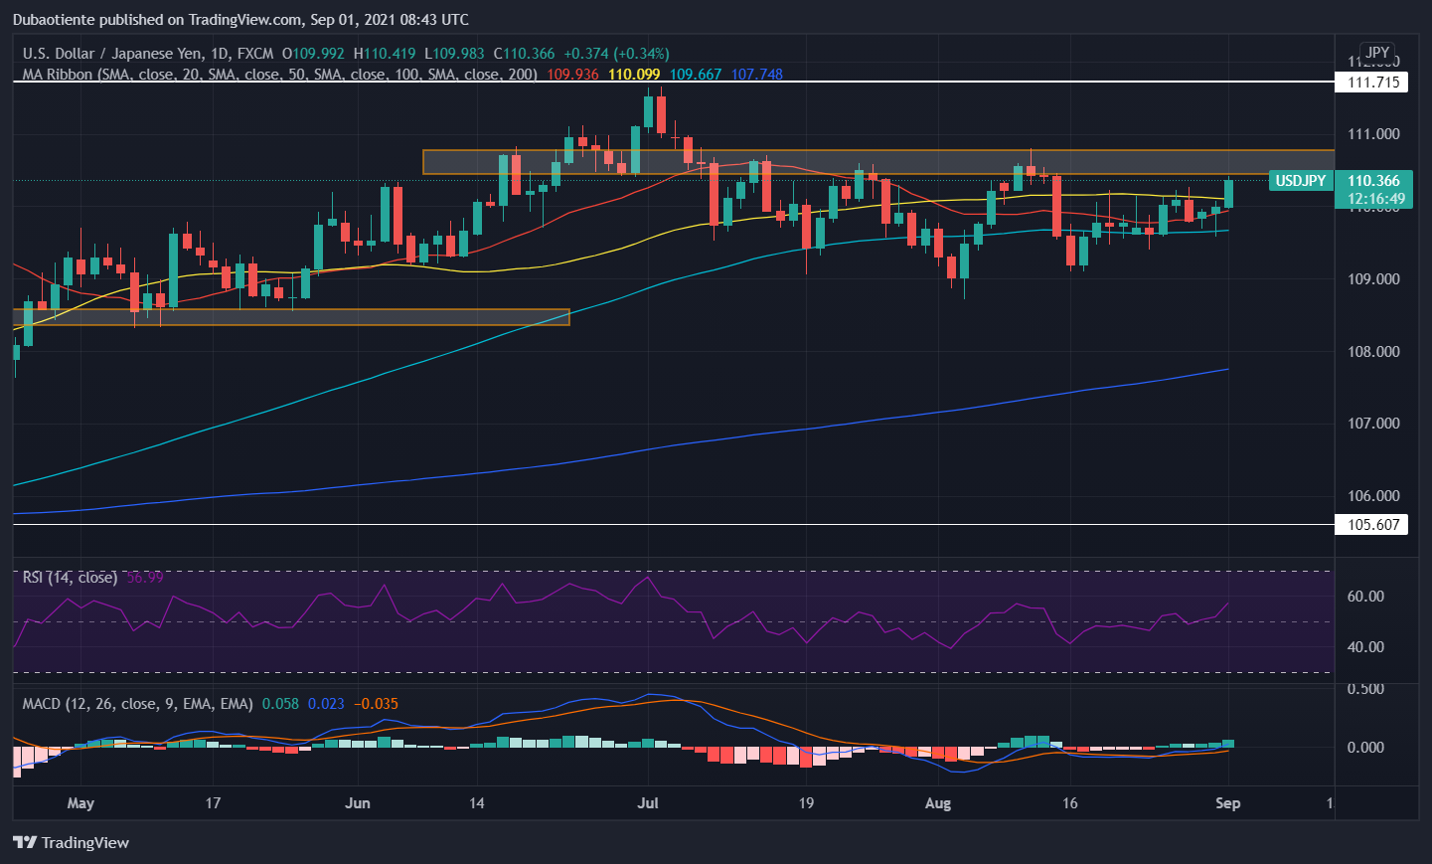Click the 109.000 price axis tick

[x=1373, y=279]
